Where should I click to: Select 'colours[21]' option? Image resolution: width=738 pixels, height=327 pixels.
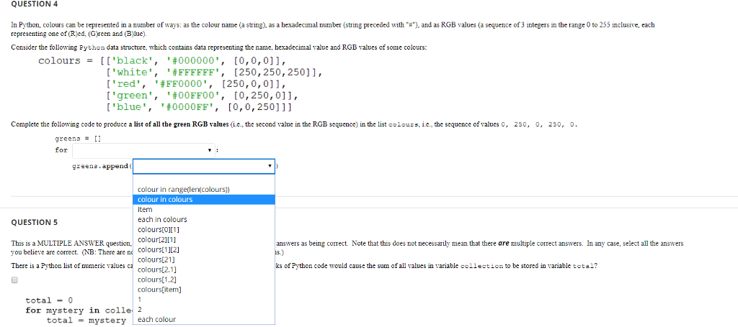click(x=204, y=259)
